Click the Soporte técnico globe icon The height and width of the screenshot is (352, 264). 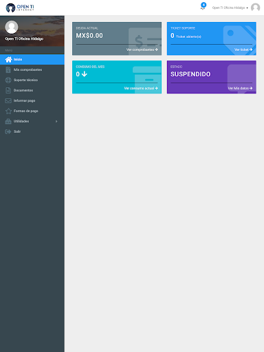8,80
